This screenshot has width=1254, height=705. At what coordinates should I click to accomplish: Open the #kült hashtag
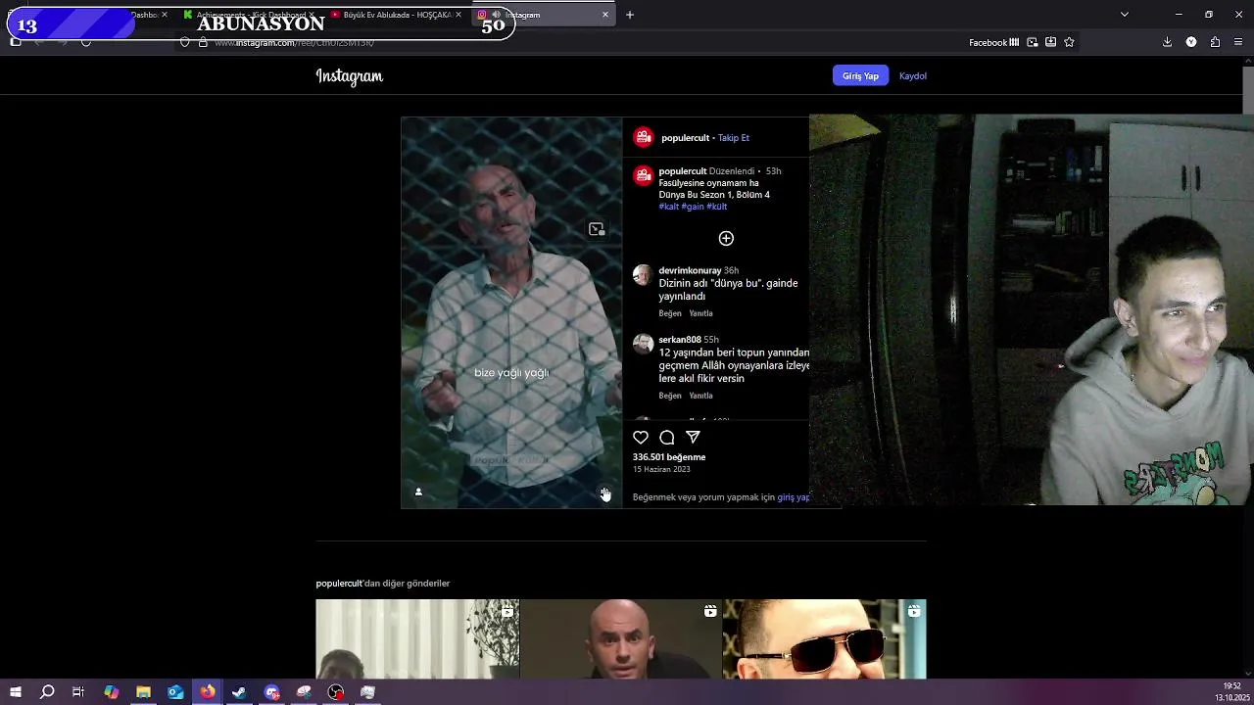pyautogui.click(x=717, y=207)
